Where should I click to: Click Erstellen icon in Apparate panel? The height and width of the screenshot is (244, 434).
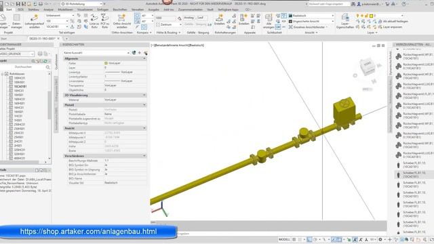coord(244,20)
